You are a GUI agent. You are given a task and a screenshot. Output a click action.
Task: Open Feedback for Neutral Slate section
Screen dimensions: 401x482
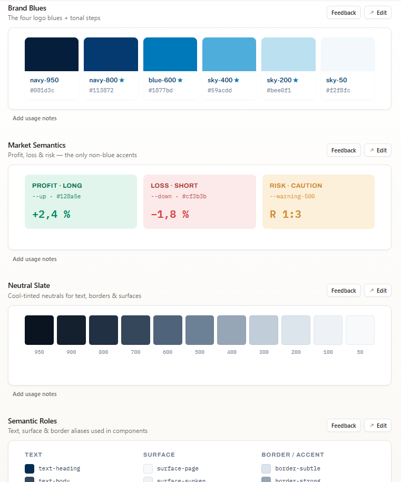tap(344, 291)
